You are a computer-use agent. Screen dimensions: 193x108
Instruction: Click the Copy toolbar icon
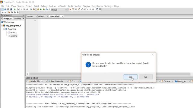coord(24,9)
